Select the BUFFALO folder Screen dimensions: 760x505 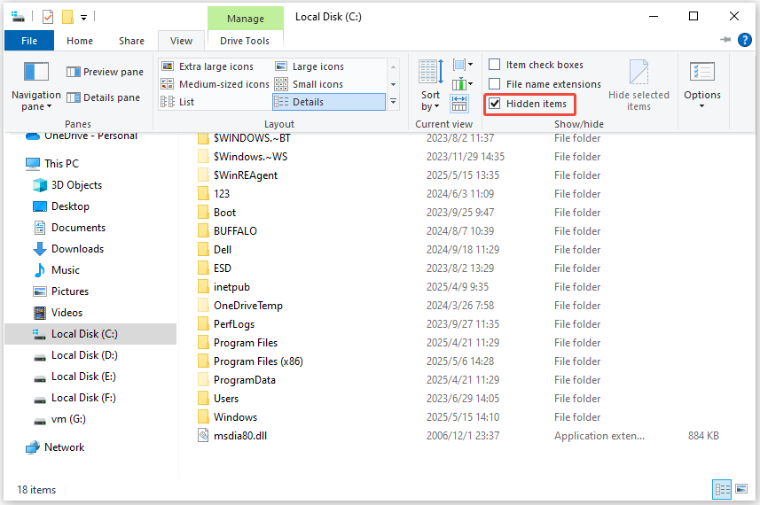227,231
